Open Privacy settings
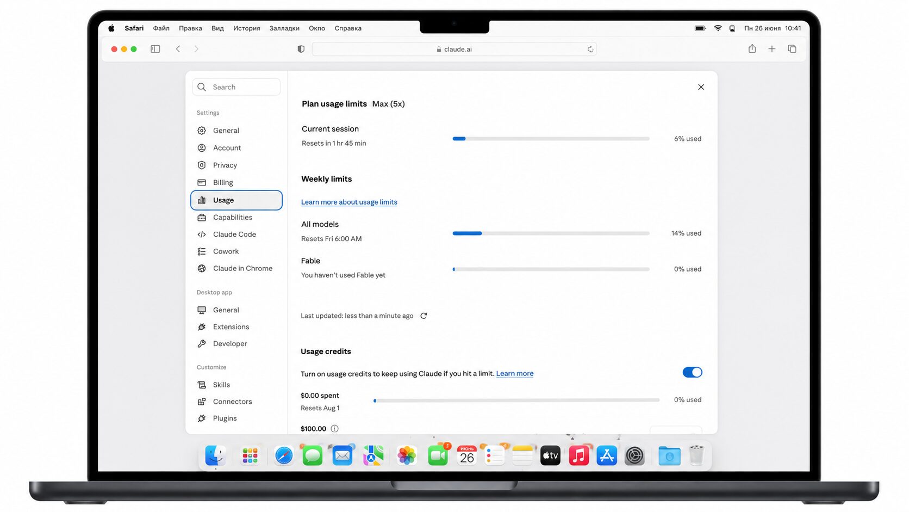Viewport: 909px width, 512px height. pos(236,165)
